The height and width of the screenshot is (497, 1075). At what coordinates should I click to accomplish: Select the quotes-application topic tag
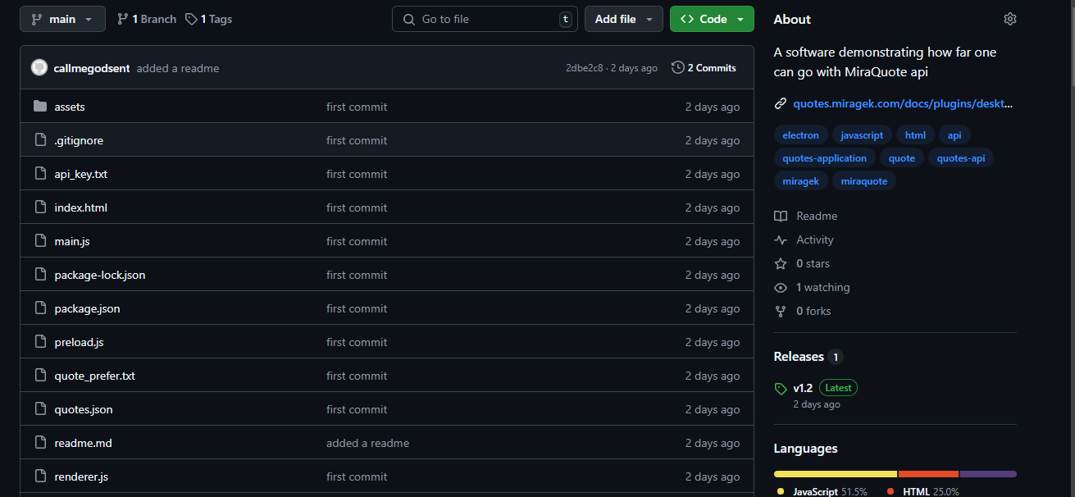point(824,158)
